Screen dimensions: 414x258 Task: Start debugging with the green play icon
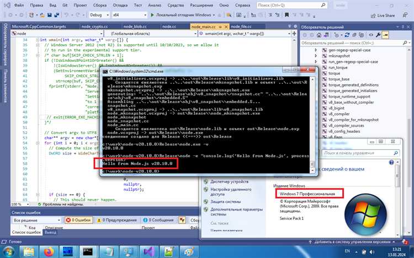click(x=151, y=15)
